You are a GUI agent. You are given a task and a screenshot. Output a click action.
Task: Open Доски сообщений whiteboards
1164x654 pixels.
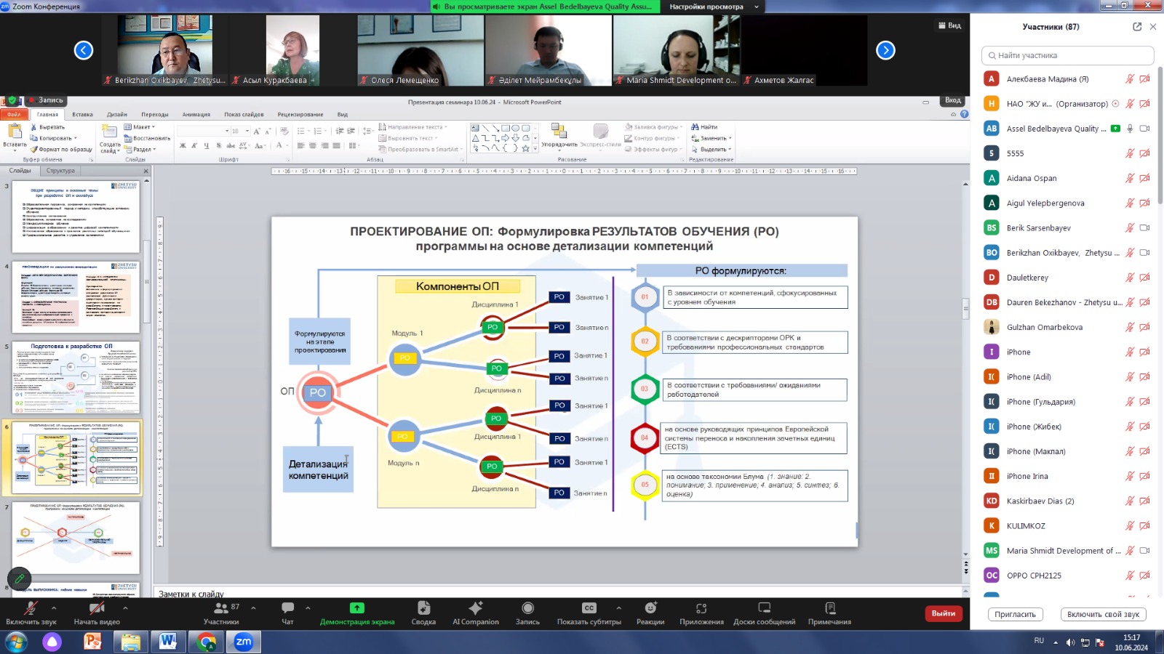click(764, 612)
